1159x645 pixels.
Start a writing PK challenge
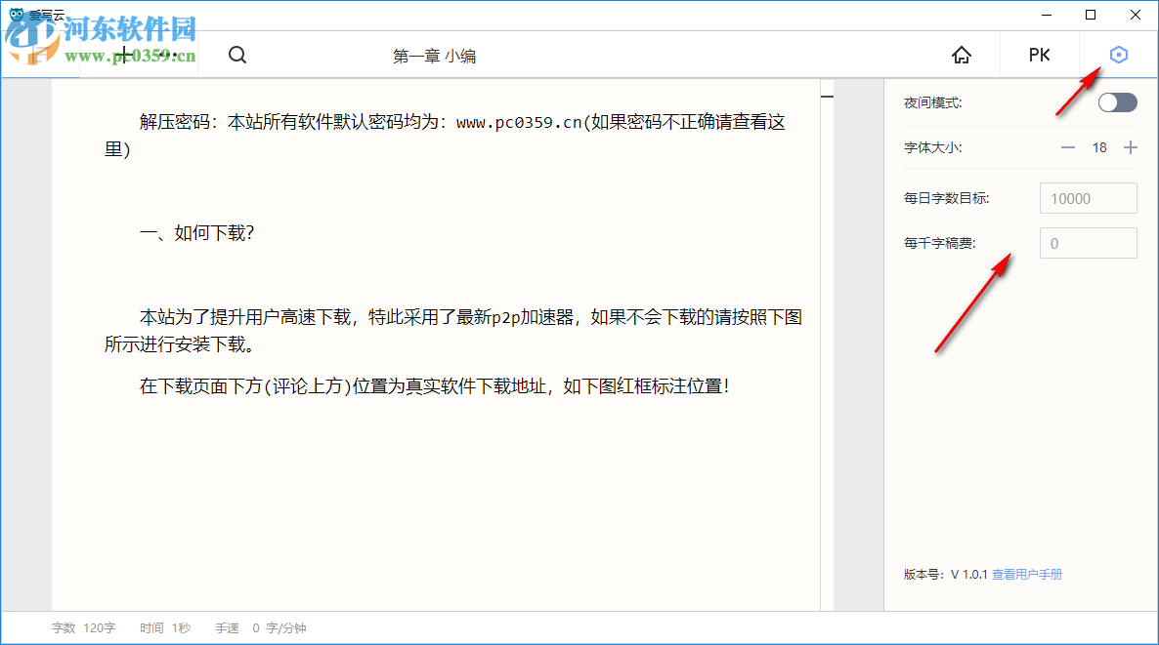tap(1039, 55)
